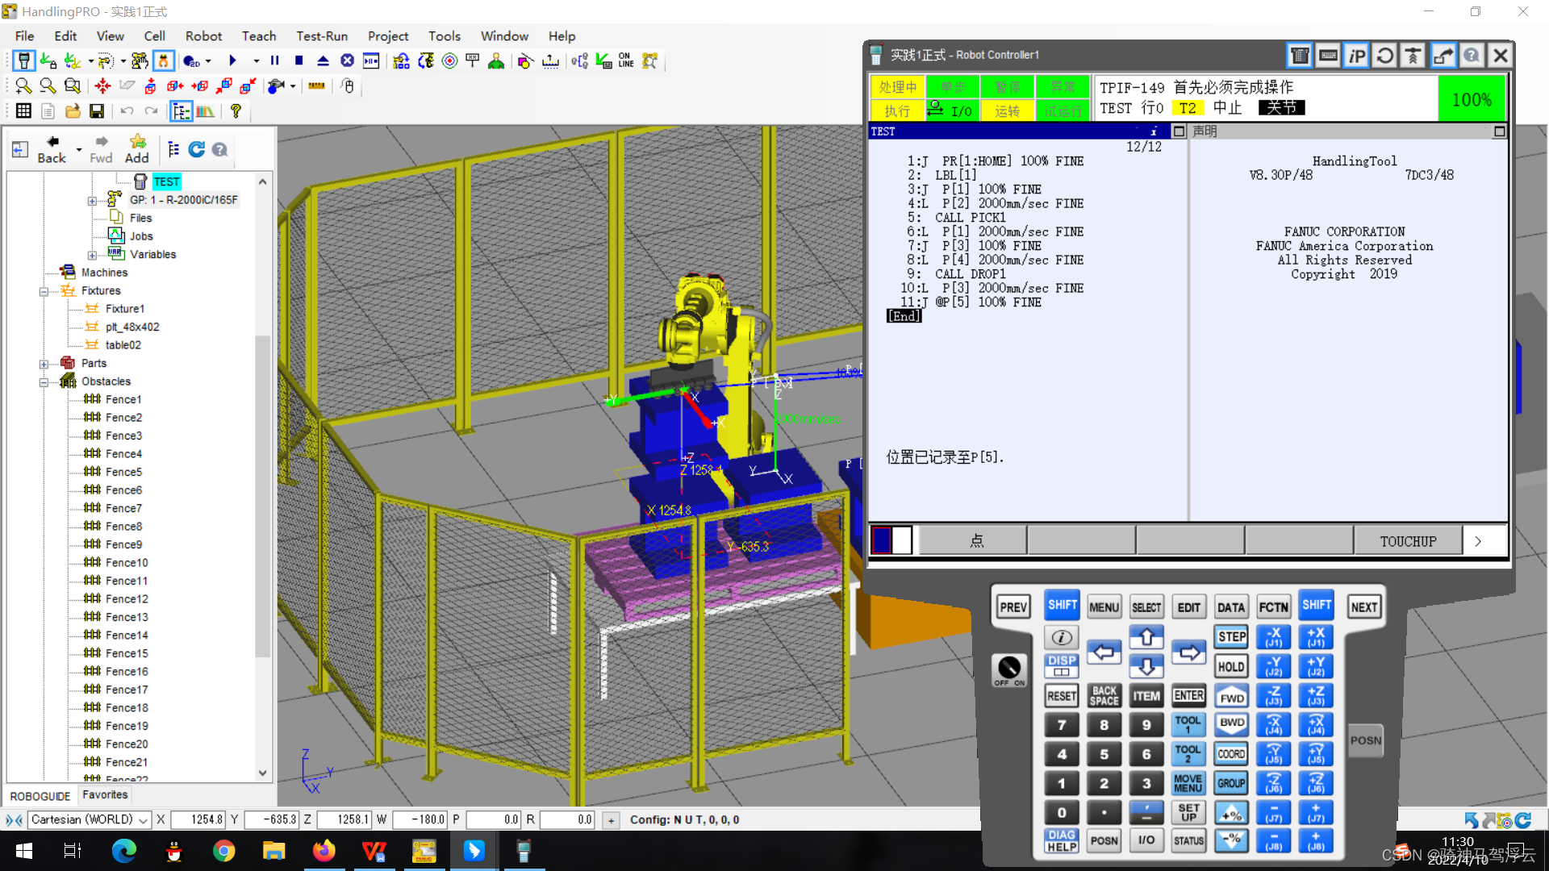Click the zoom out magnifier icon

[x=48, y=85]
